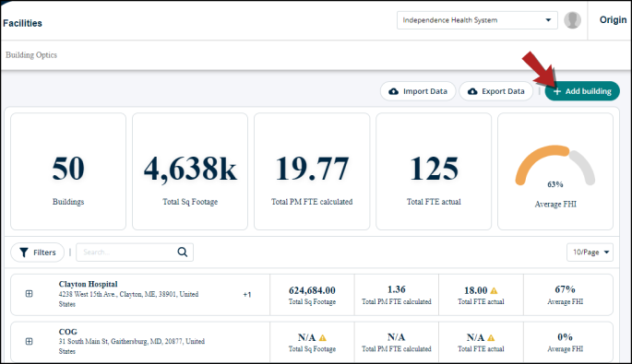
Task: Click the cloud icon on Export Data
Action: point(472,91)
